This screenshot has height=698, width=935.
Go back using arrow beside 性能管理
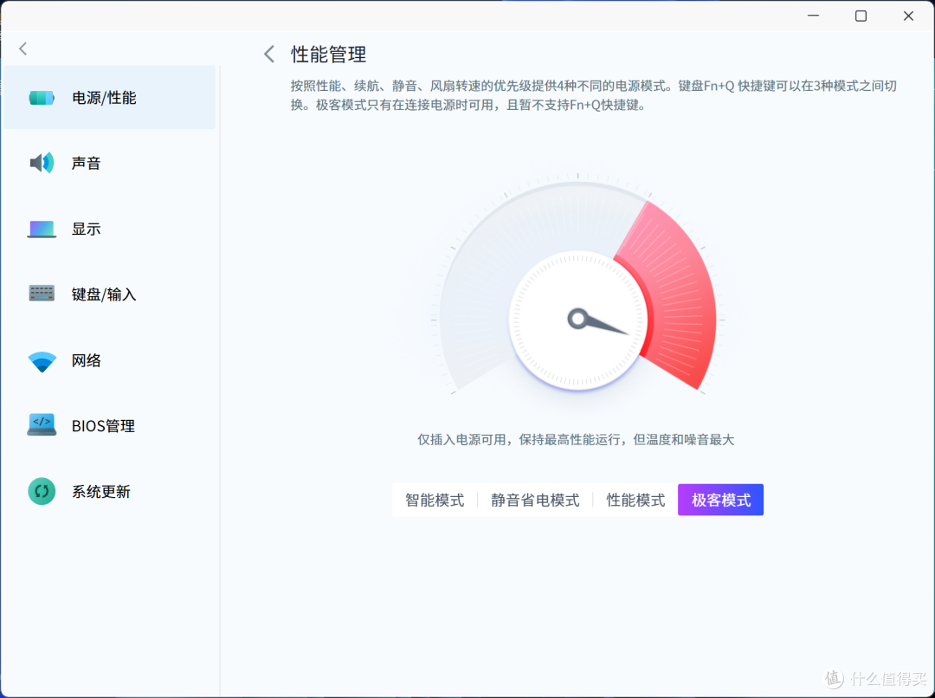tap(269, 55)
